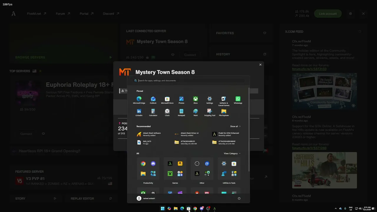Image resolution: width=377 pixels, height=212 pixels.
Task: Launch Chrome from the Productivity group
Action: point(143,164)
